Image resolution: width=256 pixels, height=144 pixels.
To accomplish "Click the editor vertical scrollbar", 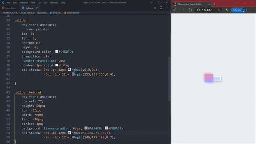I will pos(169,78).
